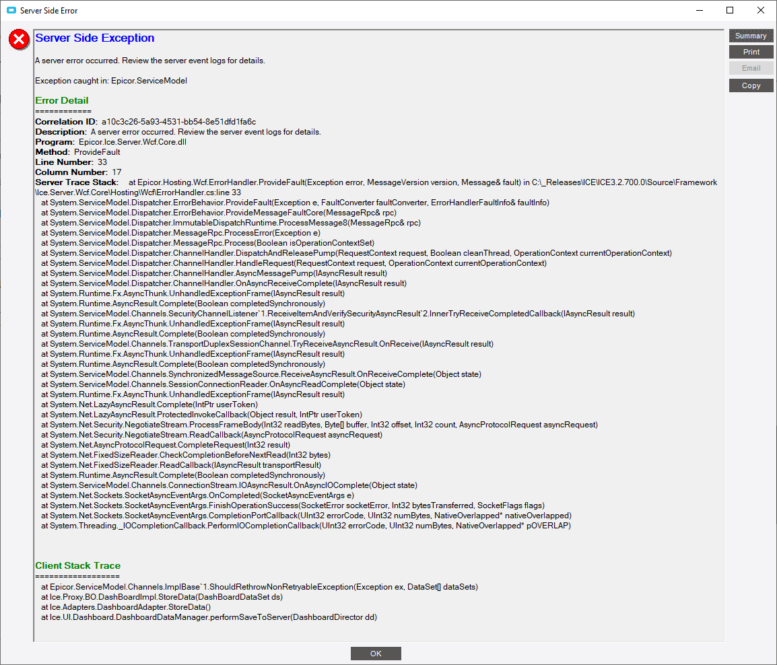Click the Server Trace Stack label

(77, 182)
